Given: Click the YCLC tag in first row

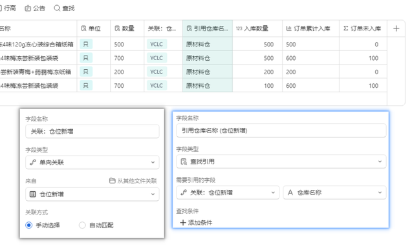Looking at the screenshot, I should tap(157, 45).
